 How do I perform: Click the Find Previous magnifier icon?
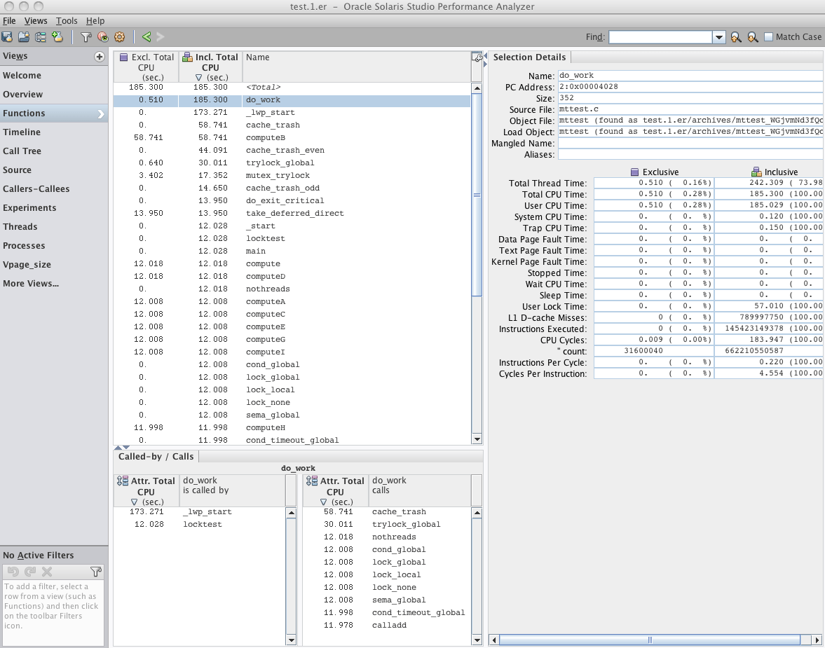pos(735,37)
